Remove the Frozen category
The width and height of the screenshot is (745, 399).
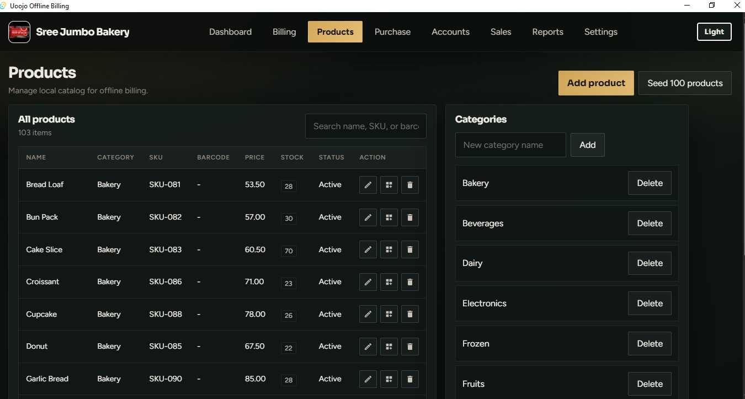[x=650, y=344]
